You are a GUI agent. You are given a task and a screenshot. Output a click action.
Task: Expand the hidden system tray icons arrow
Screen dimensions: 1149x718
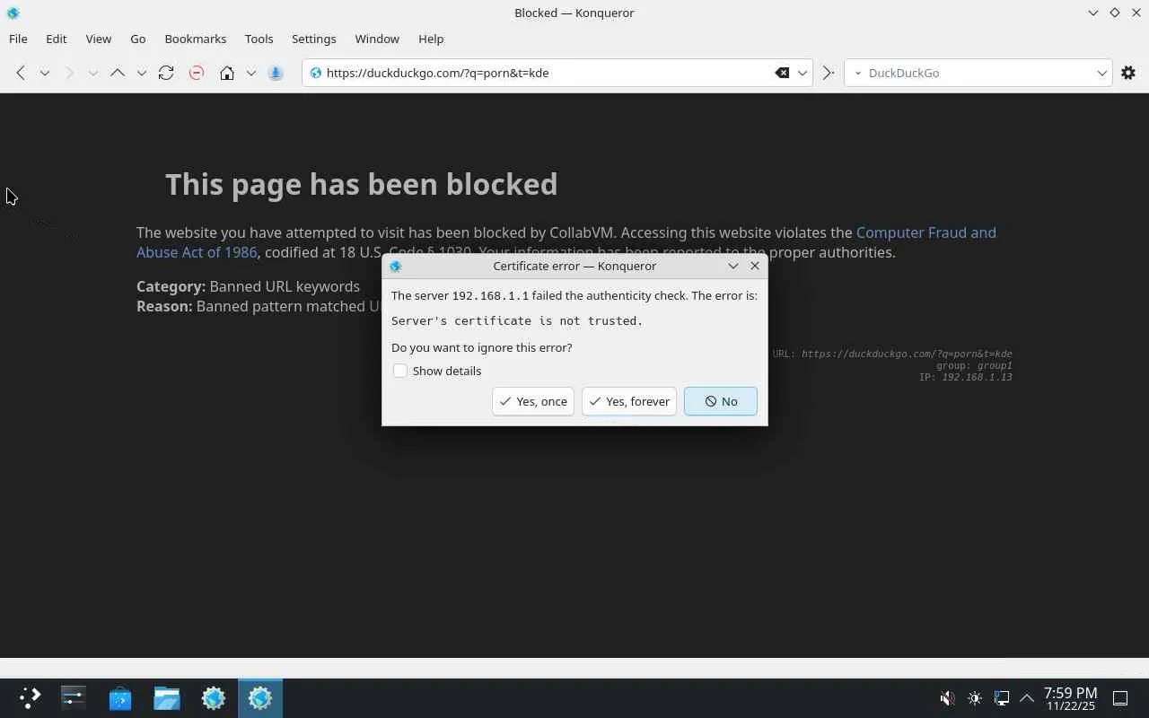1027,698
